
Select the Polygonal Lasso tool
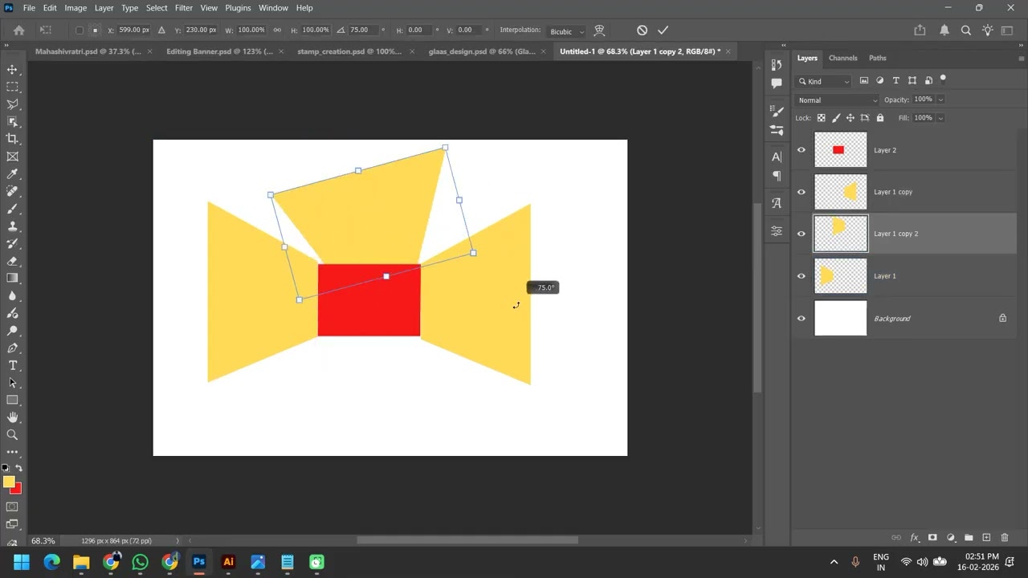pos(12,104)
